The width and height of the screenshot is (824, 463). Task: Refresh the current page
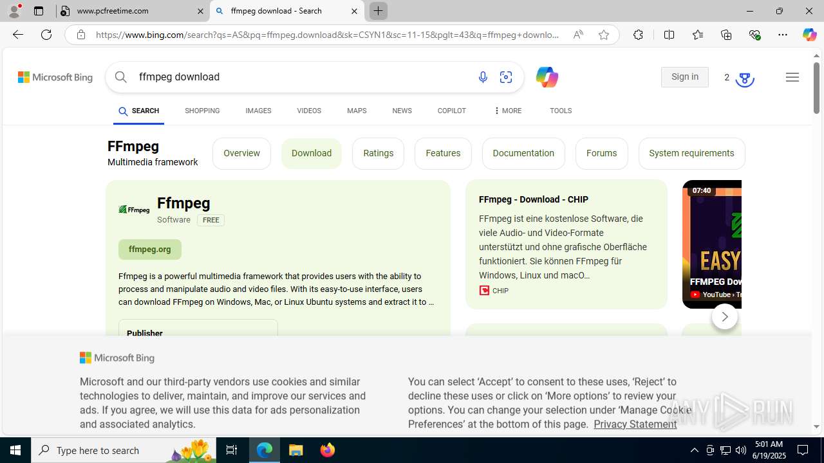tap(46, 35)
